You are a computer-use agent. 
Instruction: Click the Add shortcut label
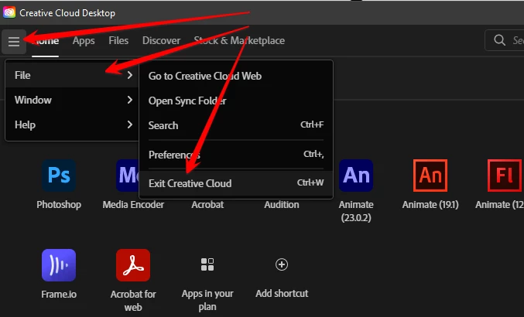[x=282, y=293]
